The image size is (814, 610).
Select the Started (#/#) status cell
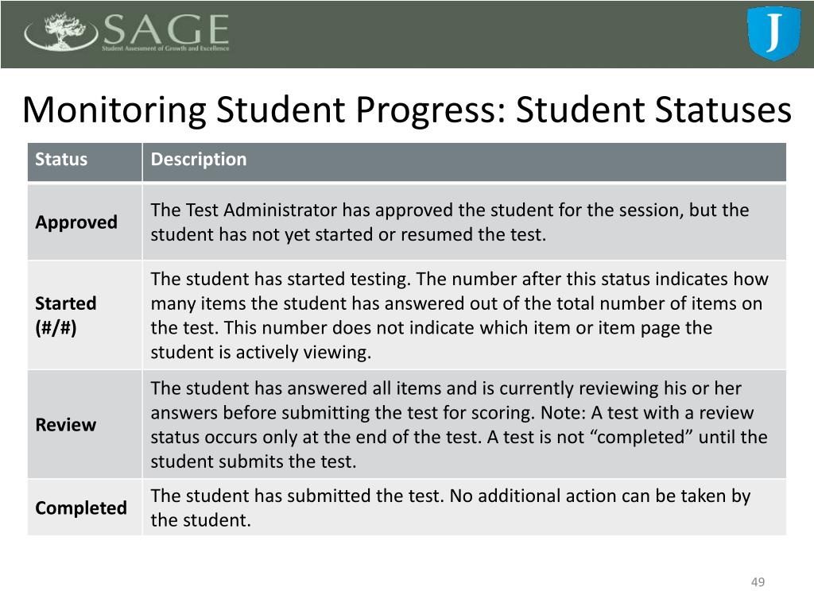pos(66,315)
